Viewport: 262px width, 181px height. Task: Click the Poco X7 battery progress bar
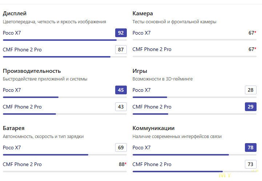tap(65, 155)
